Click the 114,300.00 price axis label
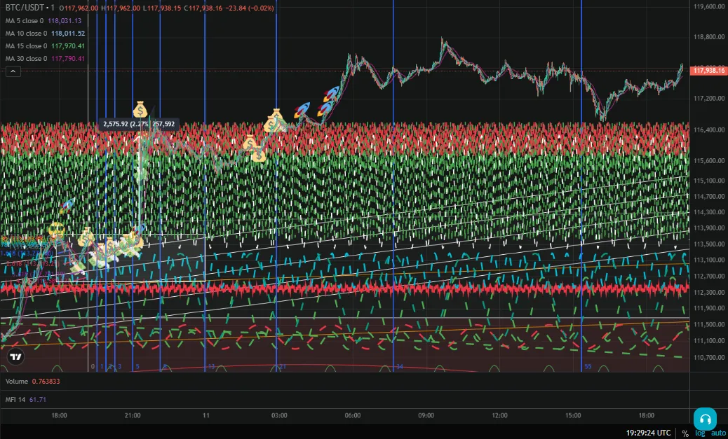The height and width of the screenshot is (439, 728). tap(708, 212)
